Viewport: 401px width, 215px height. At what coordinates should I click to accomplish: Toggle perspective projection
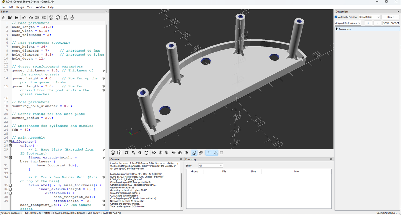tap(194, 153)
